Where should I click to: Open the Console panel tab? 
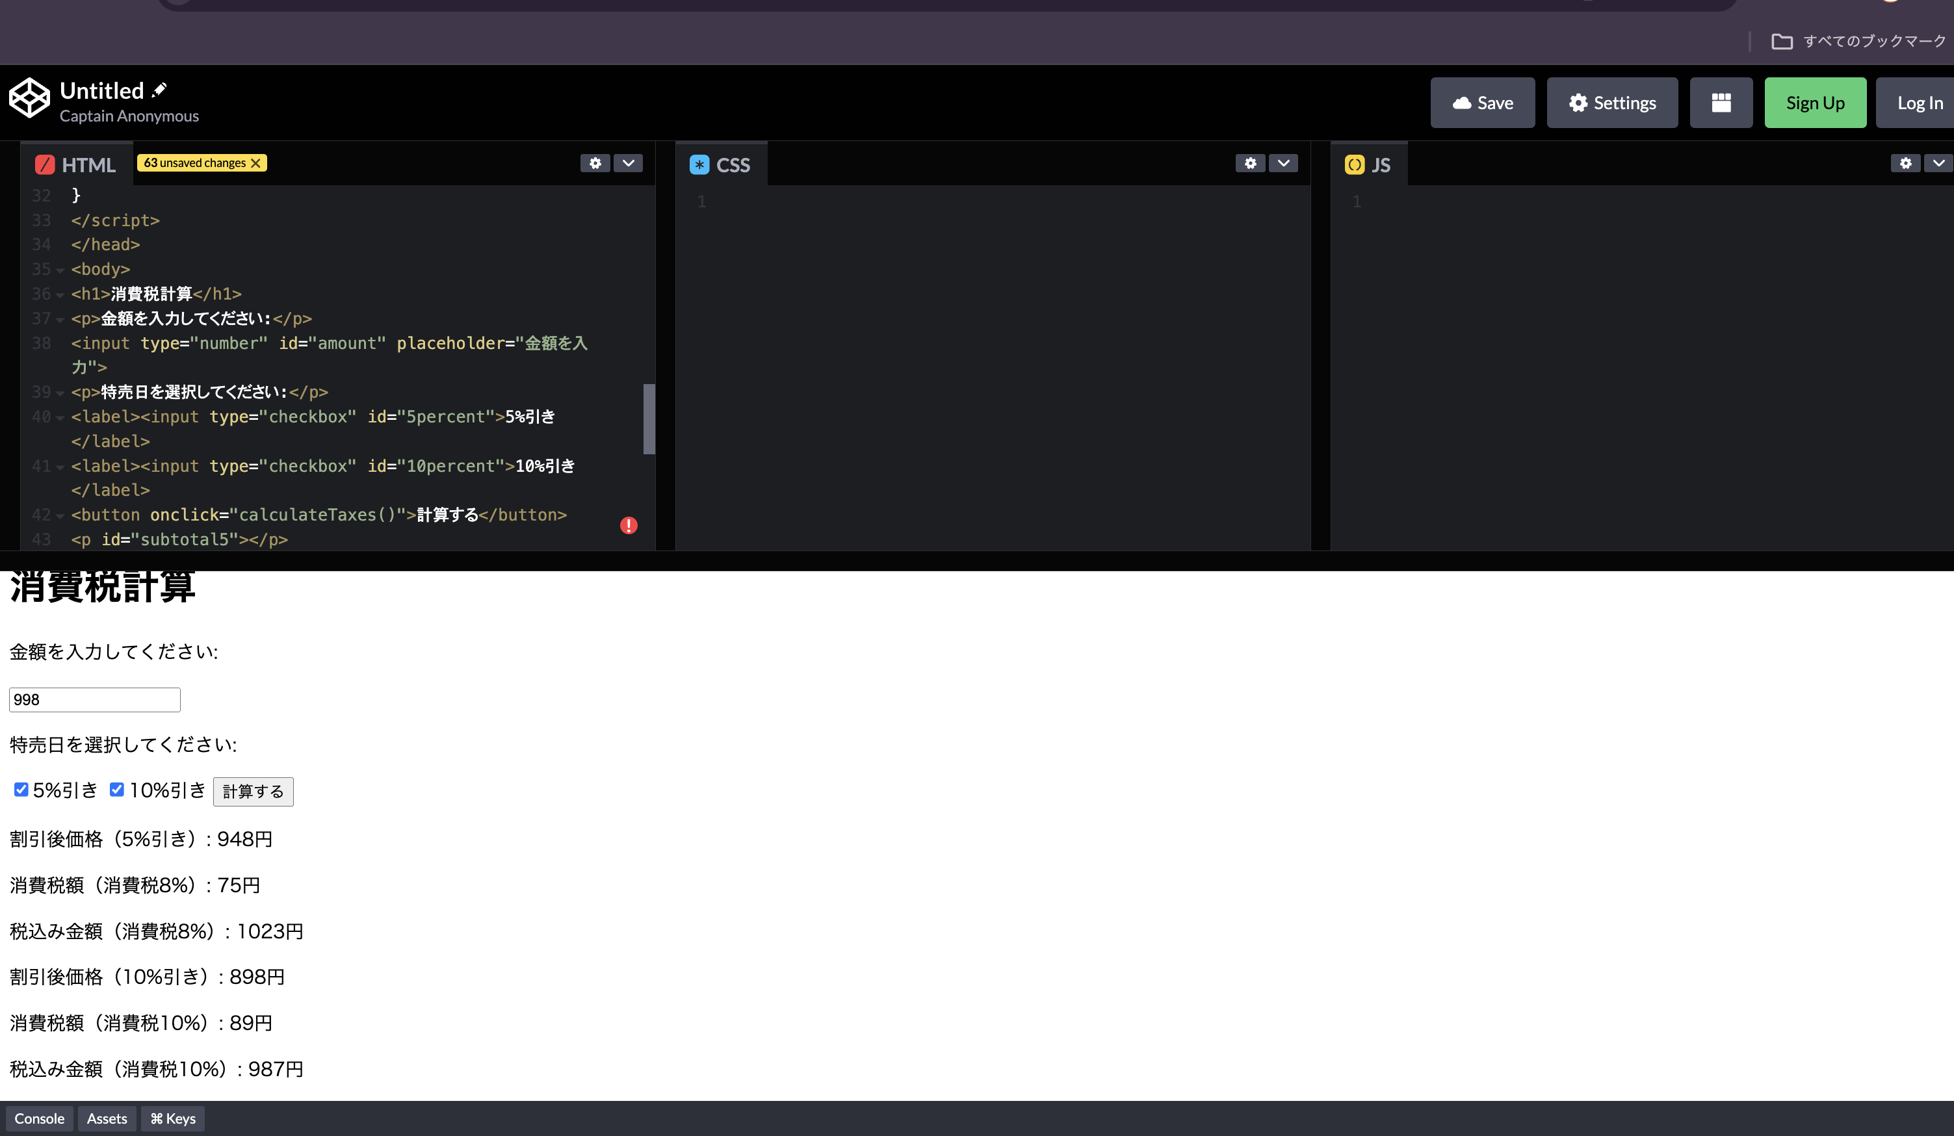point(40,1118)
